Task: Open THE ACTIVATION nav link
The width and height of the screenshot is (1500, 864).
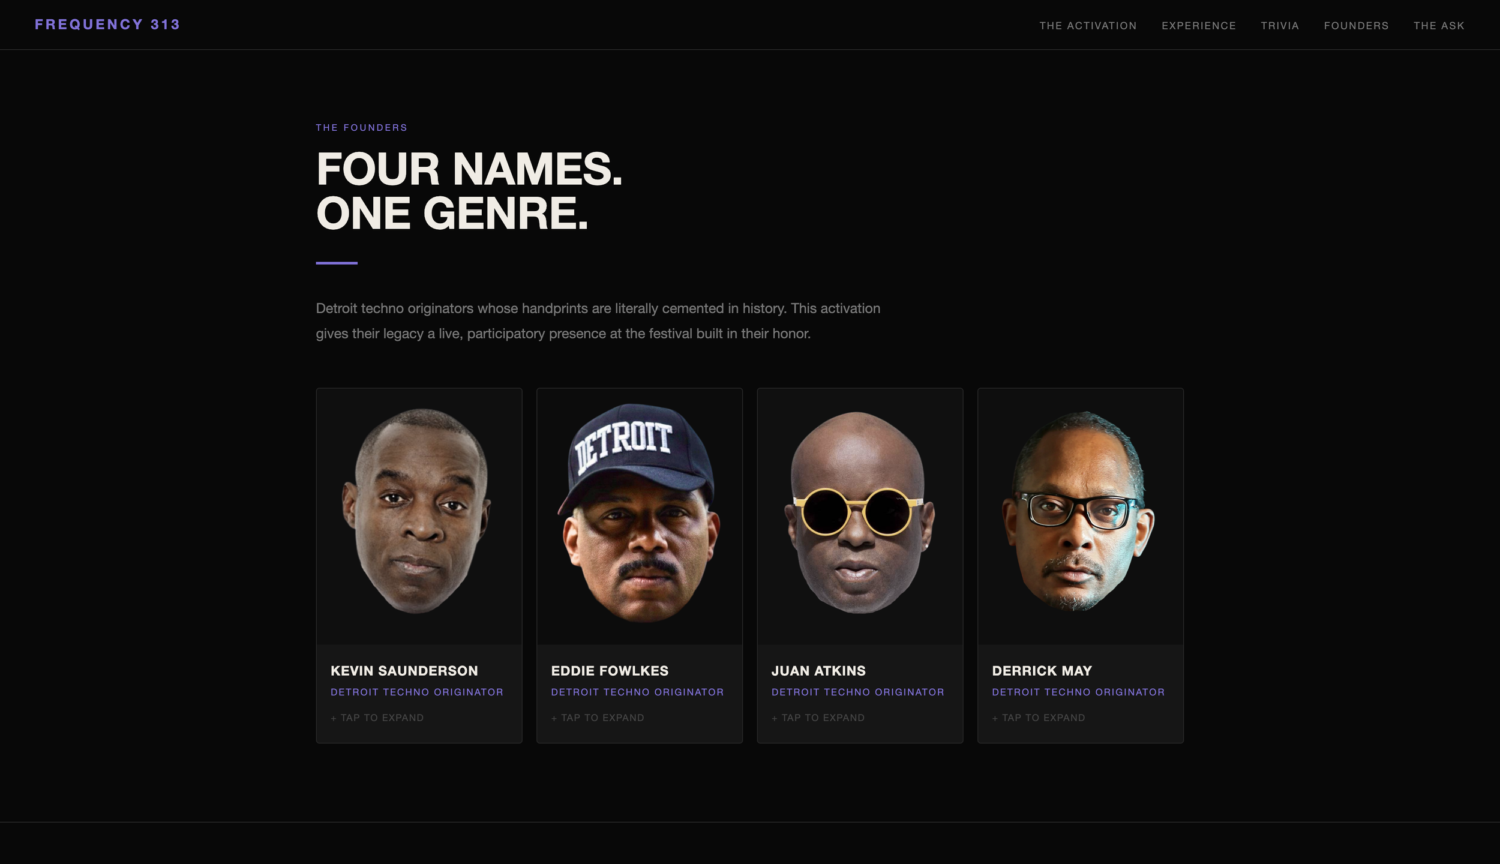Action: coord(1088,26)
